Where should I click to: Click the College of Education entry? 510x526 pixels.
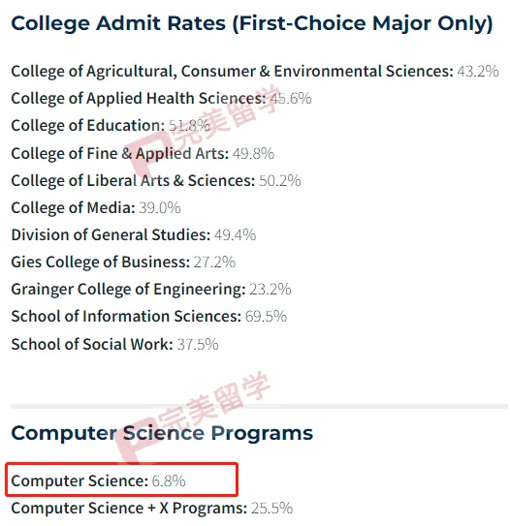[x=111, y=126]
